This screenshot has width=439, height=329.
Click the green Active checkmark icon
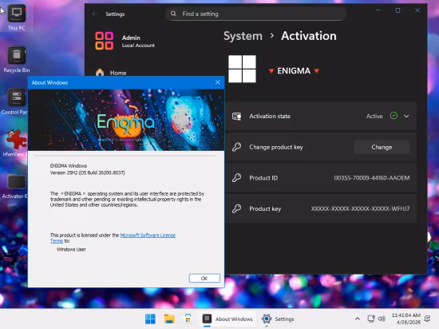tap(394, 116)
